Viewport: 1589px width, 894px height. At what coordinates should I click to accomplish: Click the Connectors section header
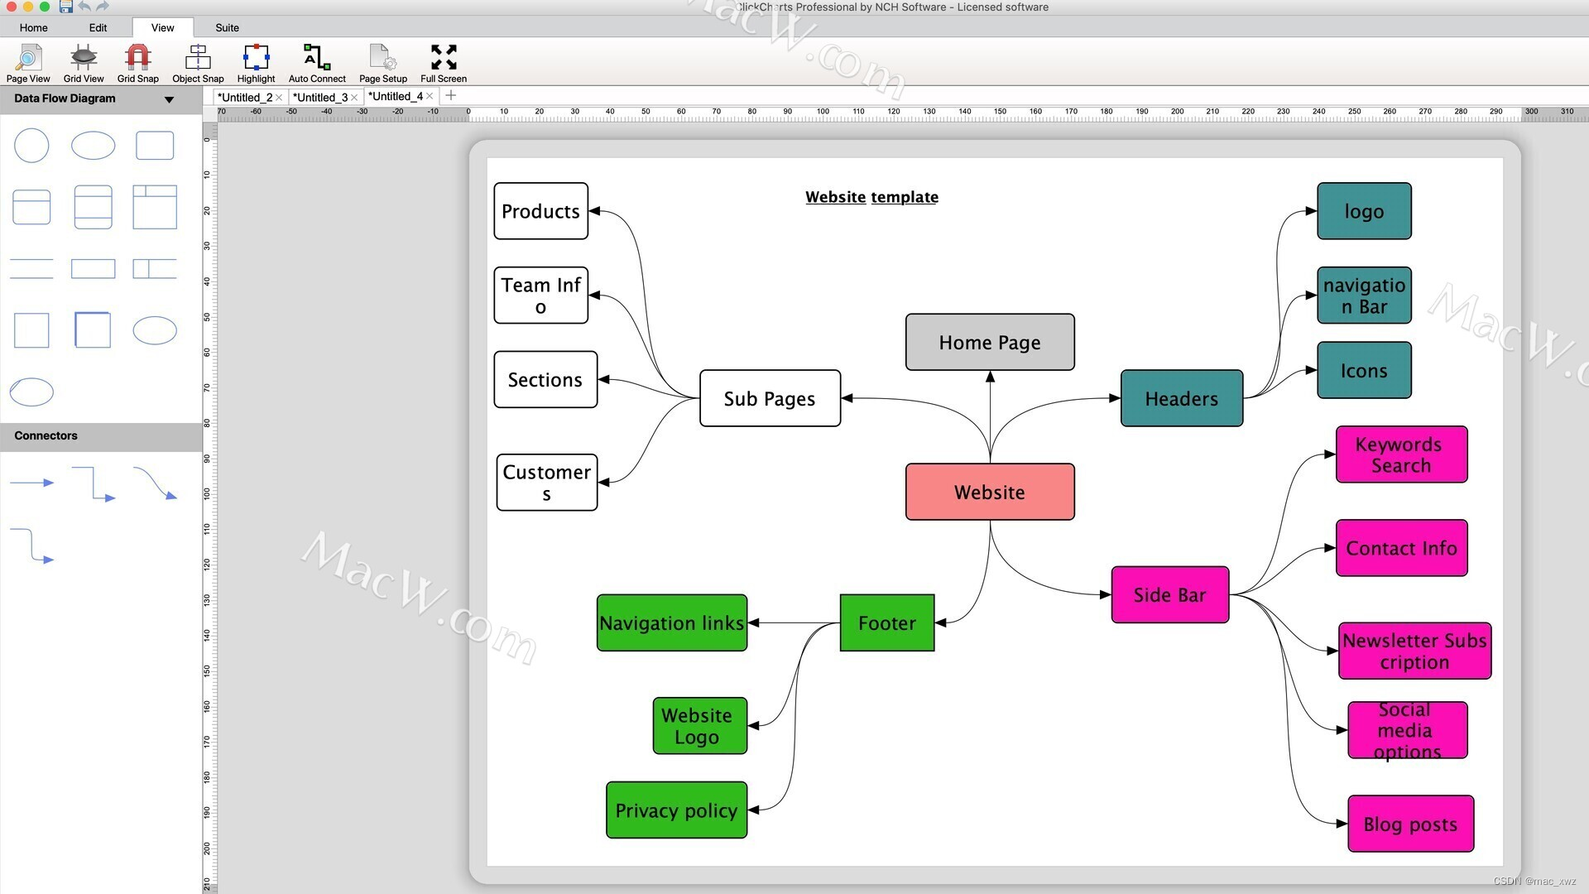point(101,435)
